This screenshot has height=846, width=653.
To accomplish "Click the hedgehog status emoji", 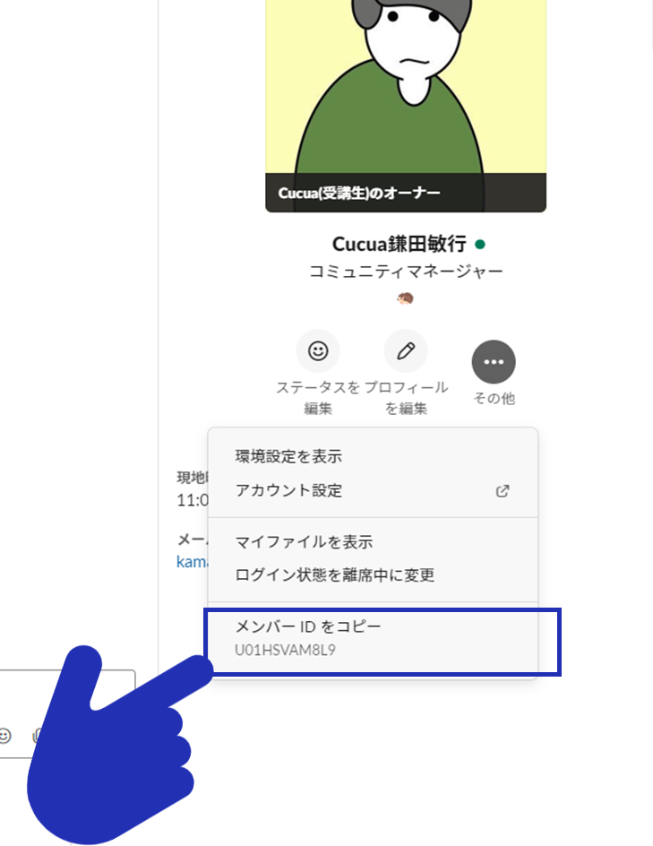I will (406, 298).
